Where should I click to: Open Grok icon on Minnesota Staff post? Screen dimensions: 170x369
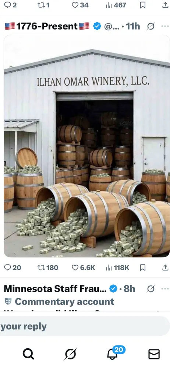[x=150, y=289]
